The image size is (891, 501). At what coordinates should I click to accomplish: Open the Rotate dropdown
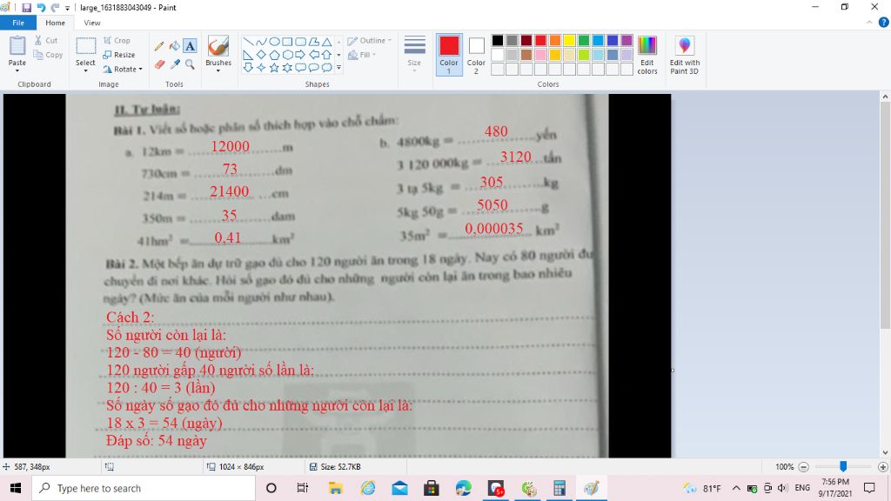pyautogui.click(x=123, y=70)
